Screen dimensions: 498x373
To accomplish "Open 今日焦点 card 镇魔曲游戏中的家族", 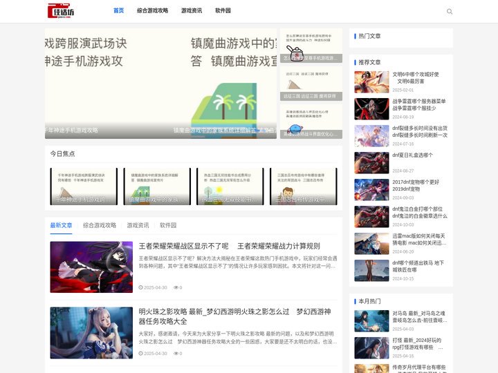I will click(x=157, y=186).
